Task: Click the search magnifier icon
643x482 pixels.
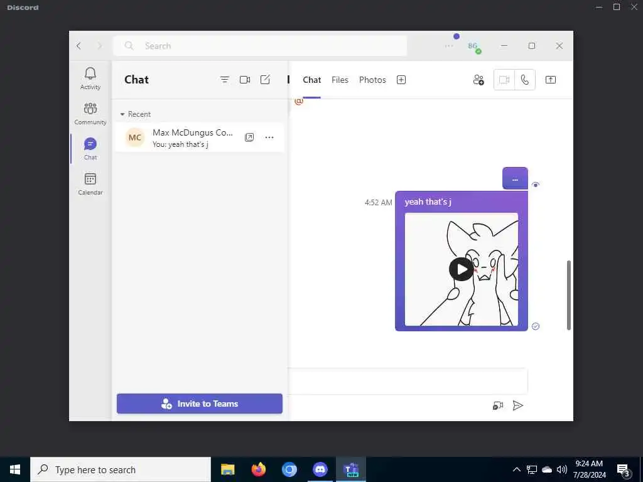Action: click(129, 46)
